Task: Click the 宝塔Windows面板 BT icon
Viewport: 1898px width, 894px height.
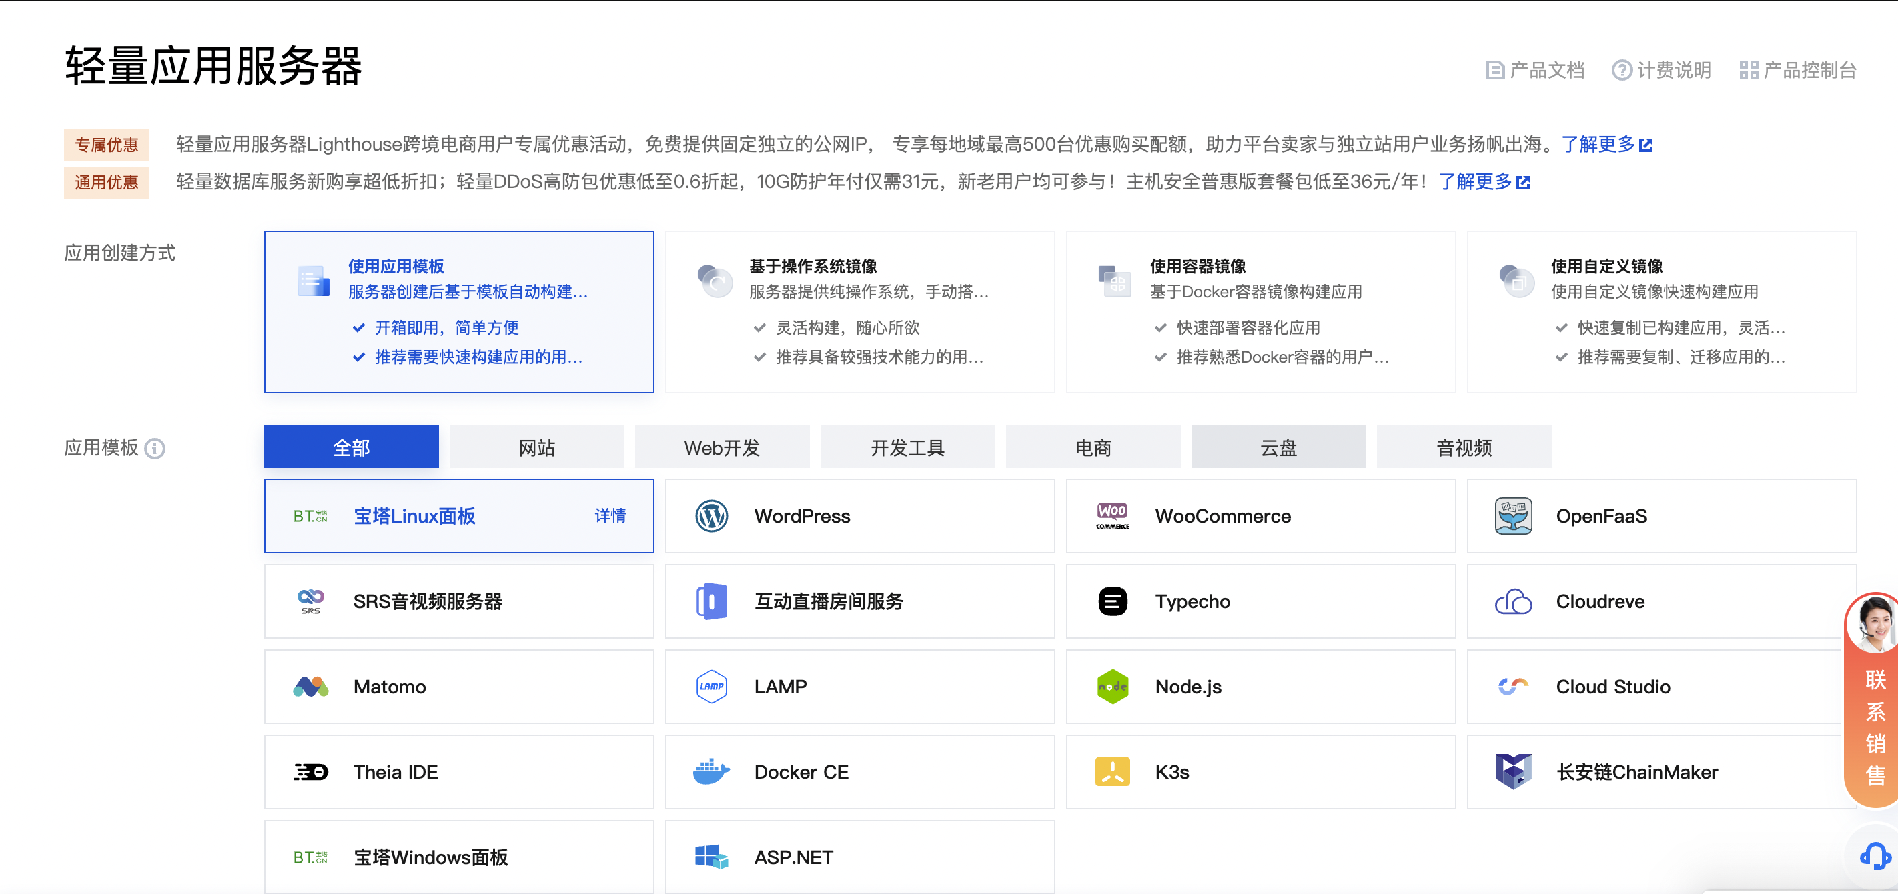Action: pyautogui.click(x=310, y=858)
